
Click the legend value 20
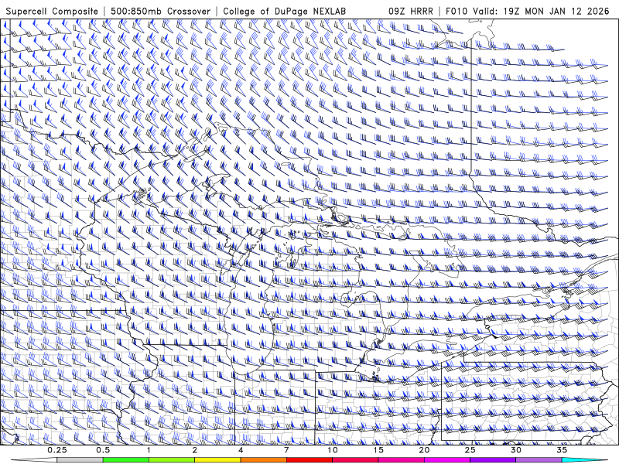[424, 450]
